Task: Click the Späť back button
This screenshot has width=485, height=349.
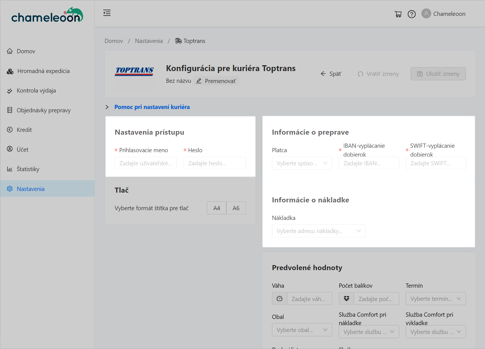Action: coord(331,74)
